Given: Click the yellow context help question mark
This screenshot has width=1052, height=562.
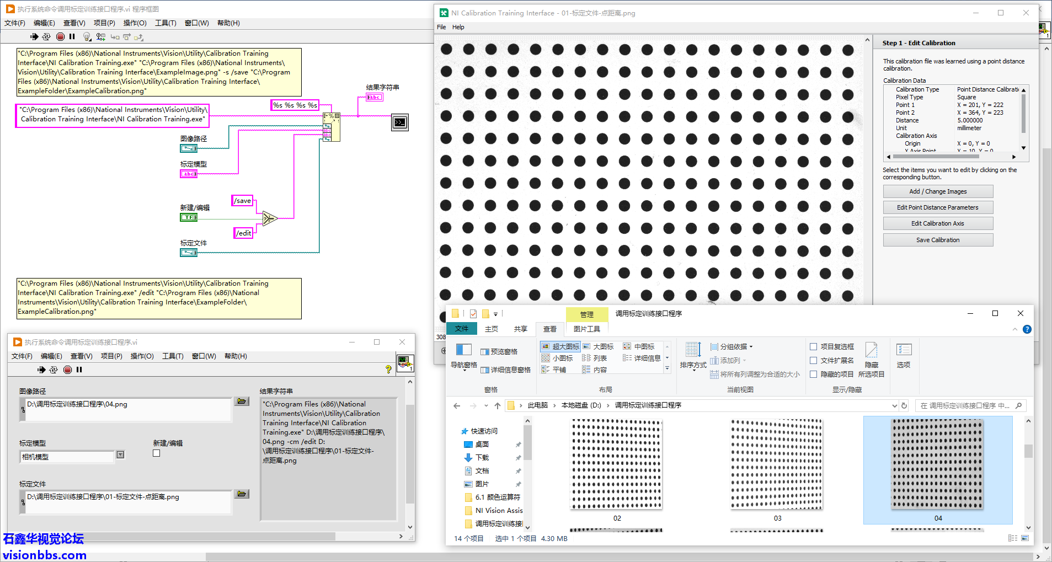Looking at the screenshot, I should coord(388,370).
